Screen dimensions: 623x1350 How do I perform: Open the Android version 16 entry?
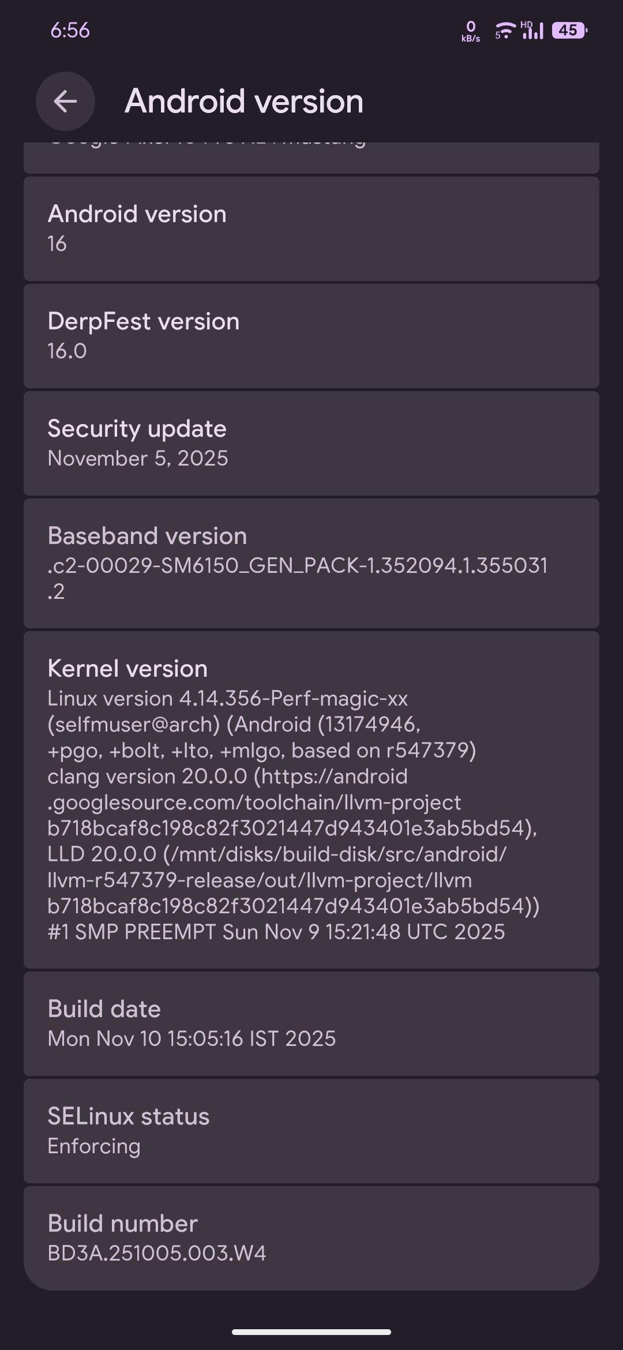tap(311, 228)
